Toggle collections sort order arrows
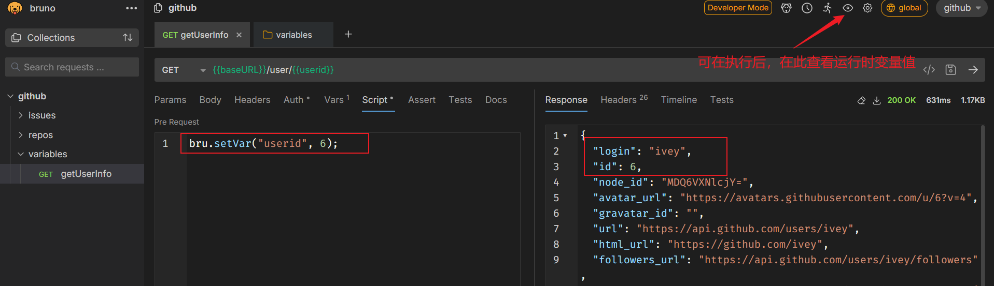The width and height of the screenshot is (994, 286). [128, 38]
